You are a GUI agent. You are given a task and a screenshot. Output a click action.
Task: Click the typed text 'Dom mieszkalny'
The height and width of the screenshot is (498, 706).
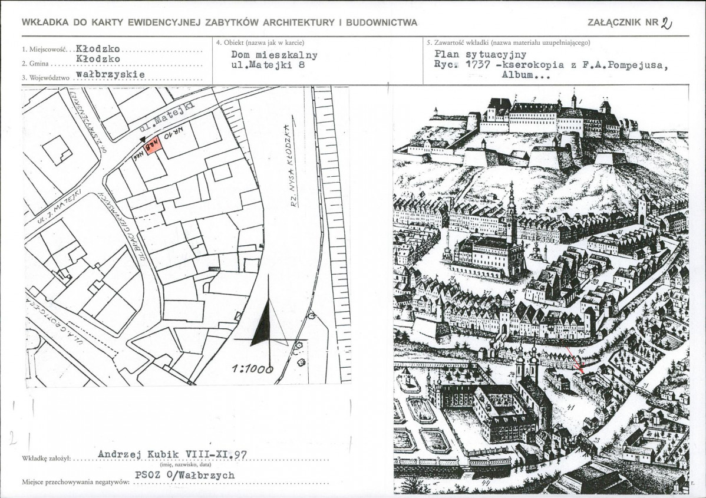click(x=274, y=55)
